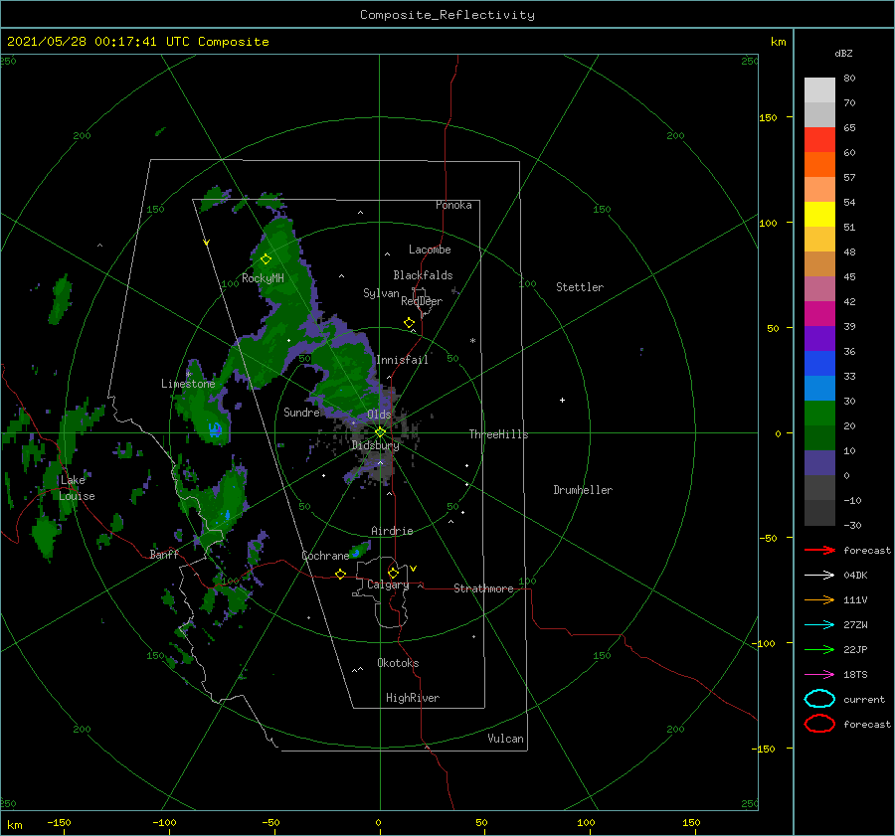Image resolution: width=895 pixels, height=836 pixels.
Task: Click the yellow diamond marker near Cochrane
Action: pyautogui.click(x=340, y=574)
